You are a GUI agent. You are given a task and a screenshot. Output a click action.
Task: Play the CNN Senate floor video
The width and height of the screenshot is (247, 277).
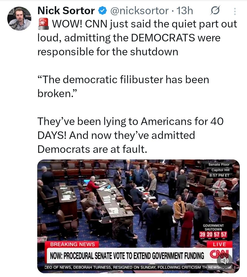[x=138, y=216]
